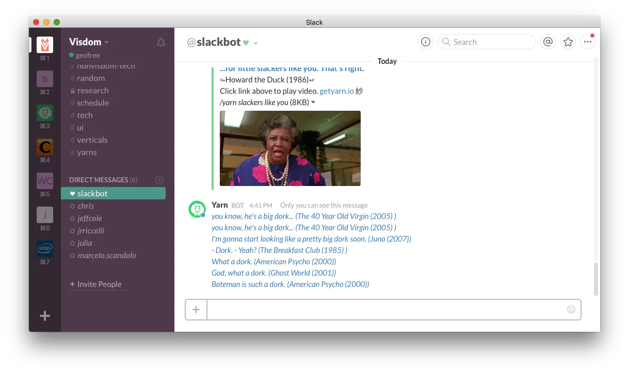The height and width of the screenshot is (373, 629).
Task: Open Ghost World (2001) dork link
Action: click(x=274, y=273)
